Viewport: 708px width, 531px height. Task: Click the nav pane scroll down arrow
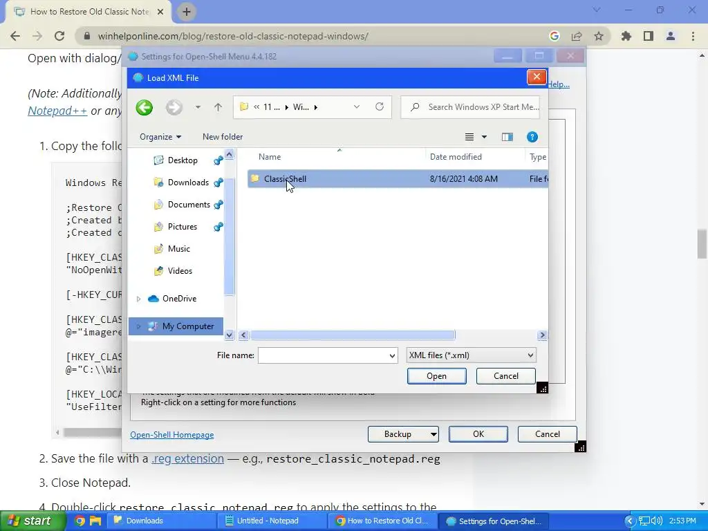point(229,335)
